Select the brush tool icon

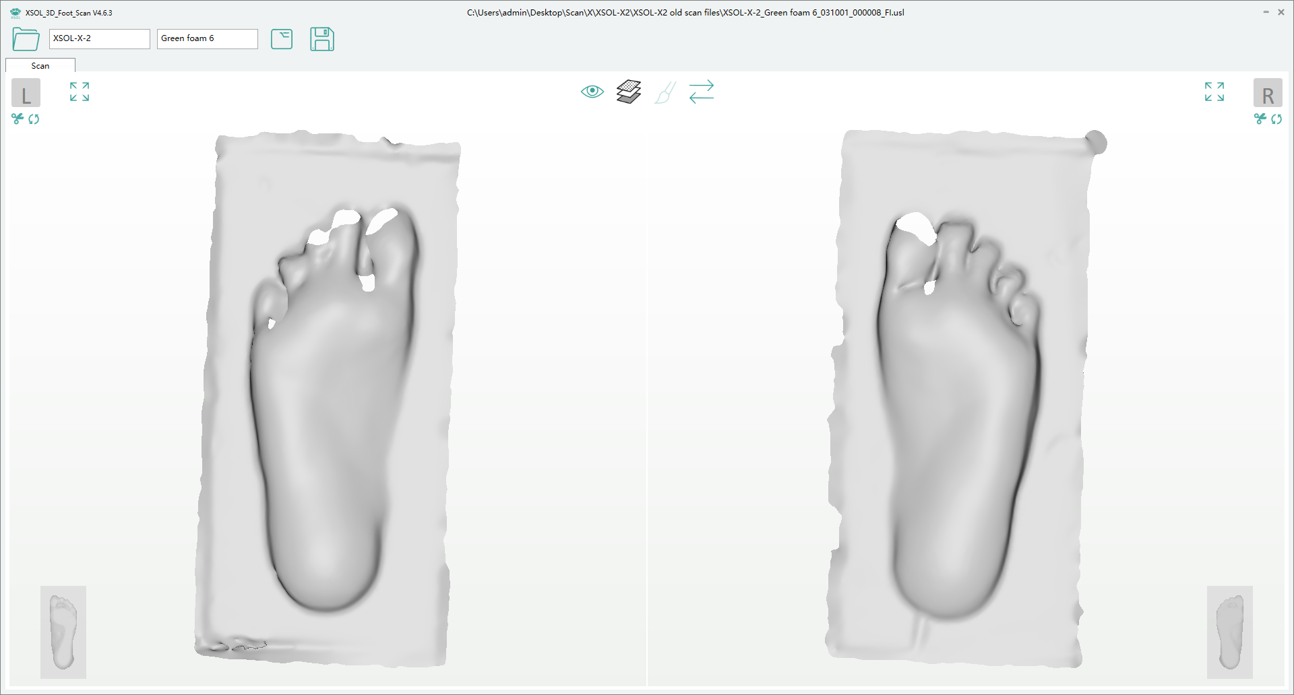665,92
